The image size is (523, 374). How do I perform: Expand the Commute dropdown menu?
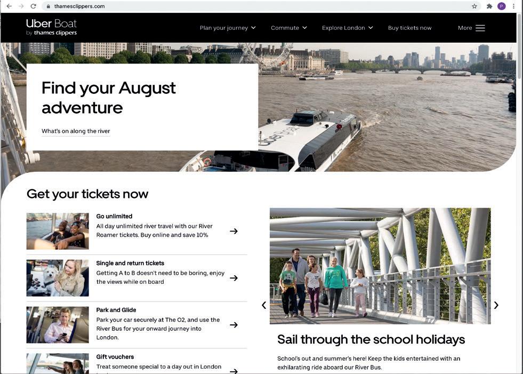(x=289, y=28)
